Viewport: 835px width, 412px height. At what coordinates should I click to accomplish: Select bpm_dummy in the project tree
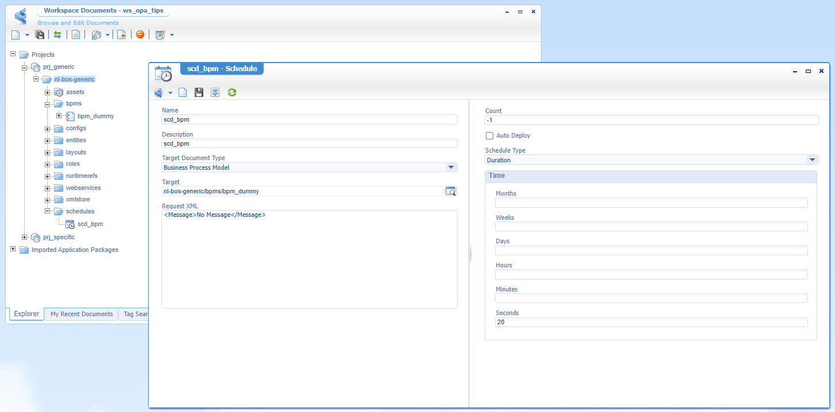point(95,116)
